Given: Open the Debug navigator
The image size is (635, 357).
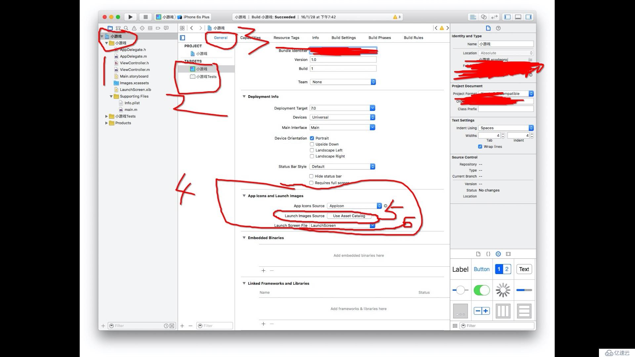Looking at the screenshot, I should 150,28.
